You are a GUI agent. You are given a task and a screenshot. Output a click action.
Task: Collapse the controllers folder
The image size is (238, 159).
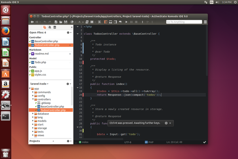33,99
